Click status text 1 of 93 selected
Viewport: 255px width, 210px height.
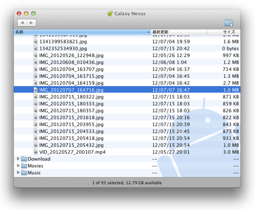click(x=108, y=183)
